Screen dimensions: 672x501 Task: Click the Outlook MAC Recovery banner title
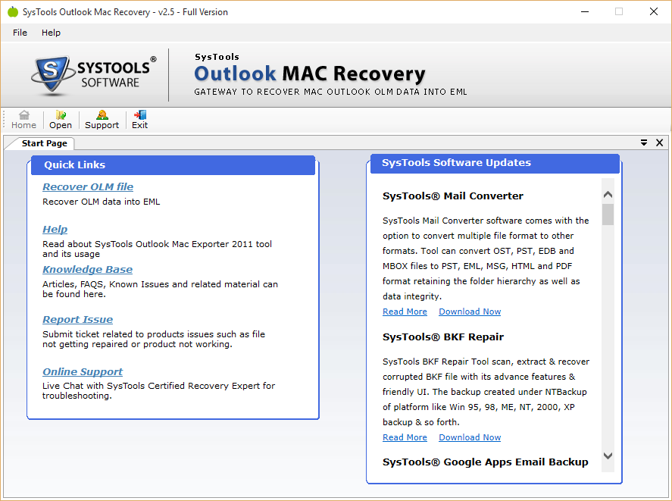point(309,74)
